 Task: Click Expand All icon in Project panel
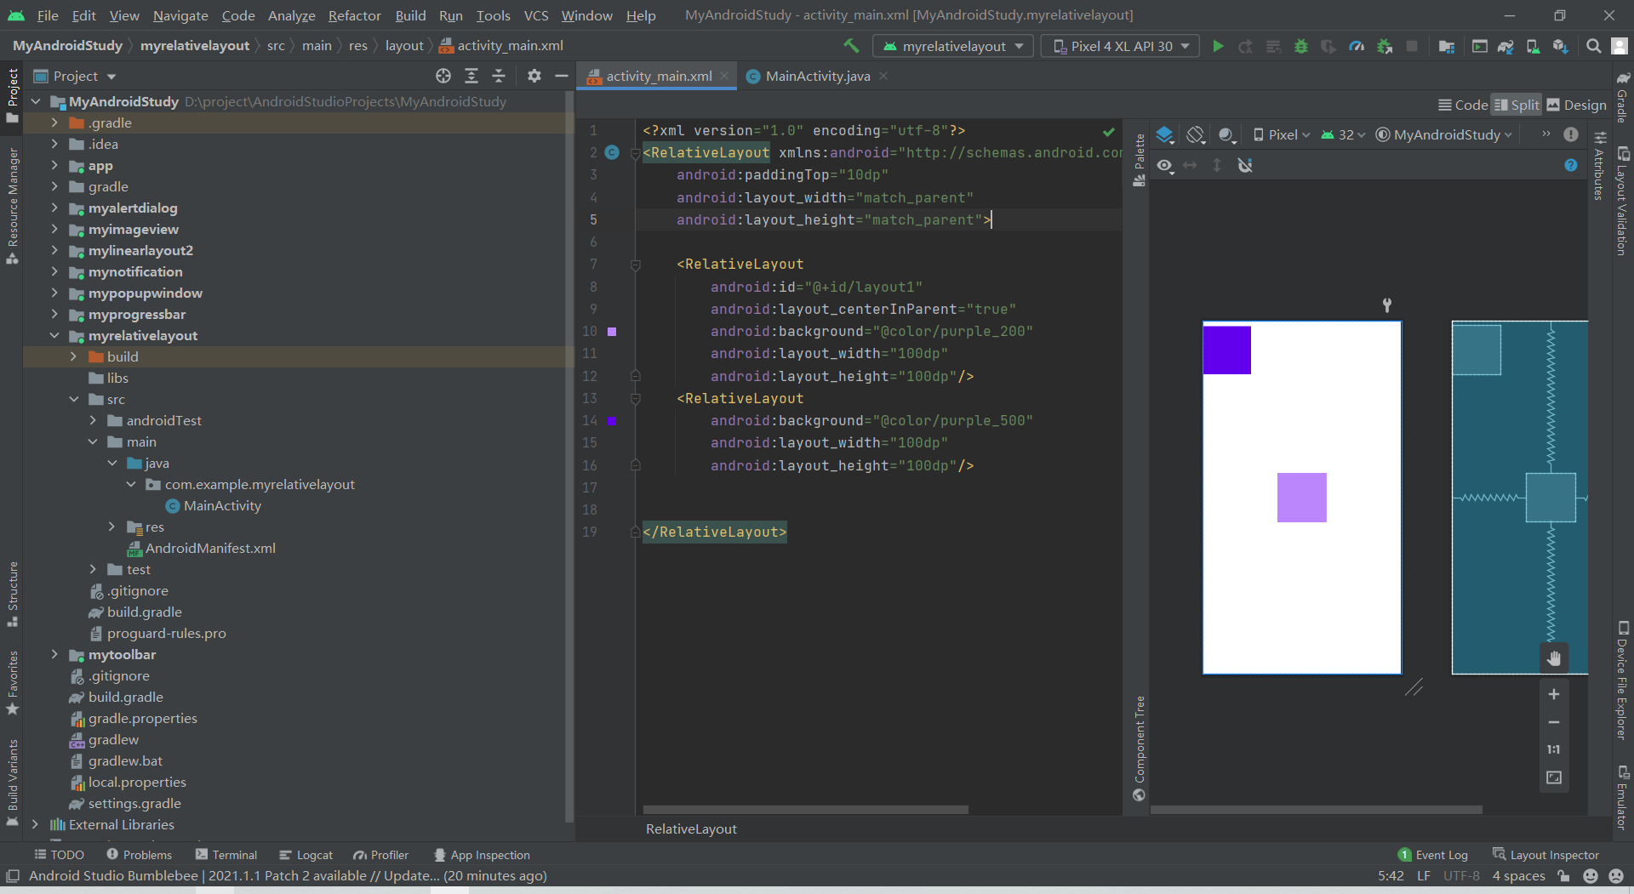[x=471, y=76]
